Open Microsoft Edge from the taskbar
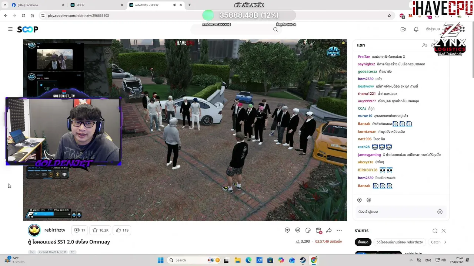This screenshot has height=266, width=474. tap(248, 260)
